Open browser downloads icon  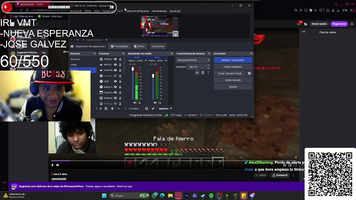(338, 11)
